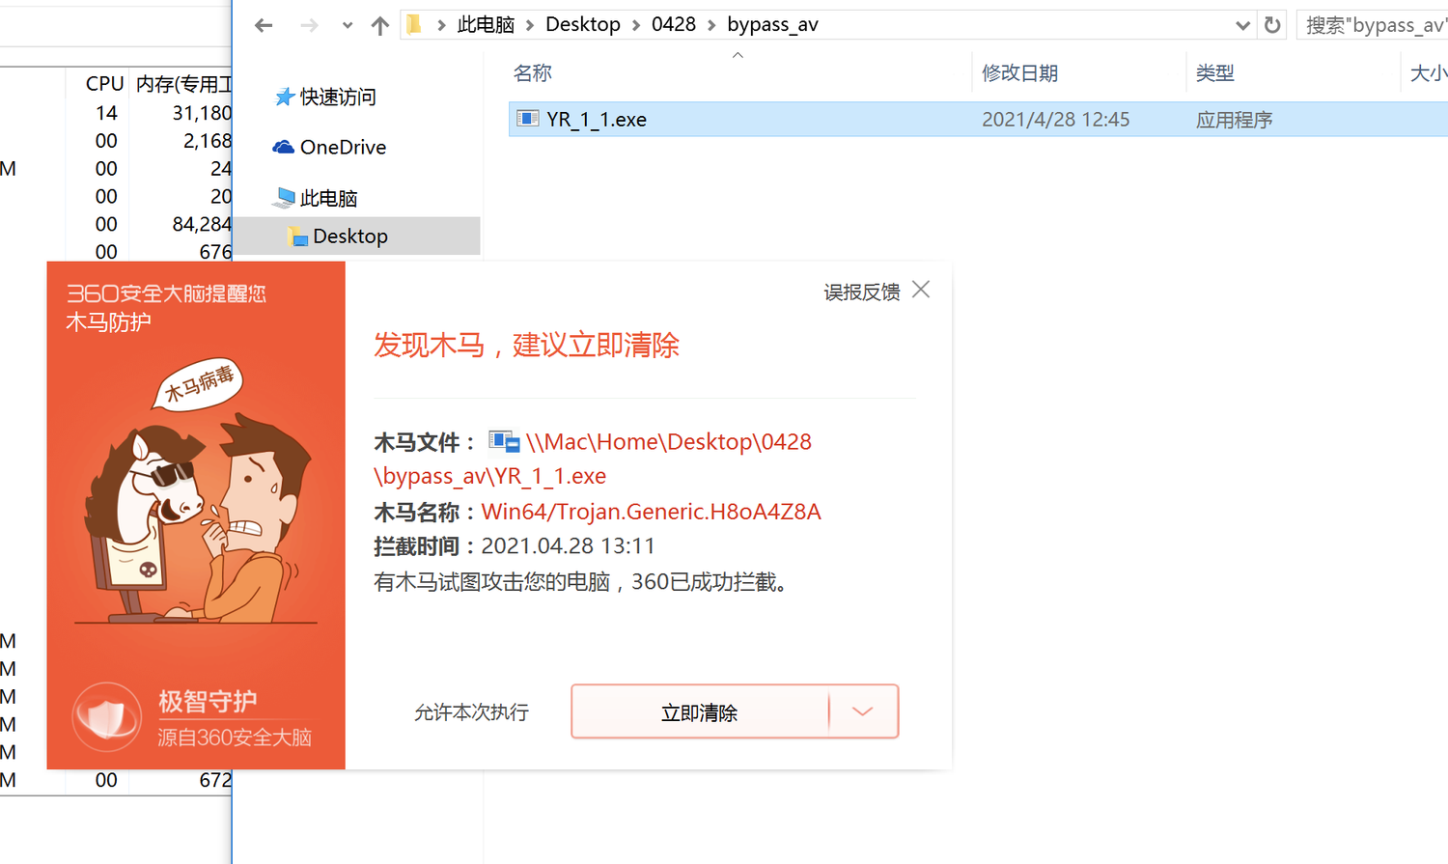
Task: Select Desktop in the address breadcrumb
Action: click(x=583, y=24)
